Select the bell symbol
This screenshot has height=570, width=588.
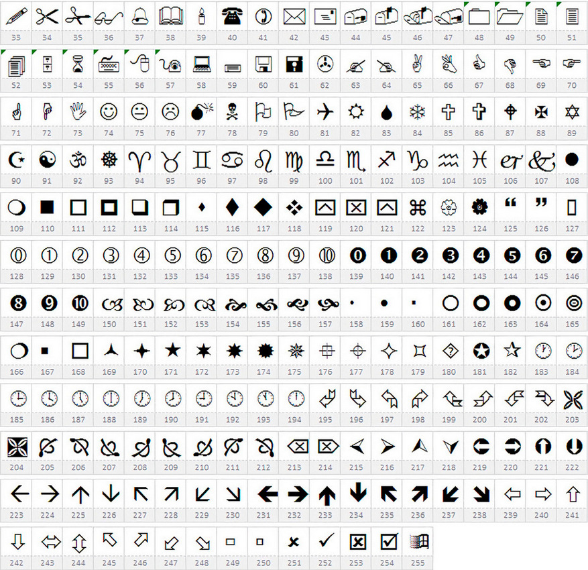139,16
